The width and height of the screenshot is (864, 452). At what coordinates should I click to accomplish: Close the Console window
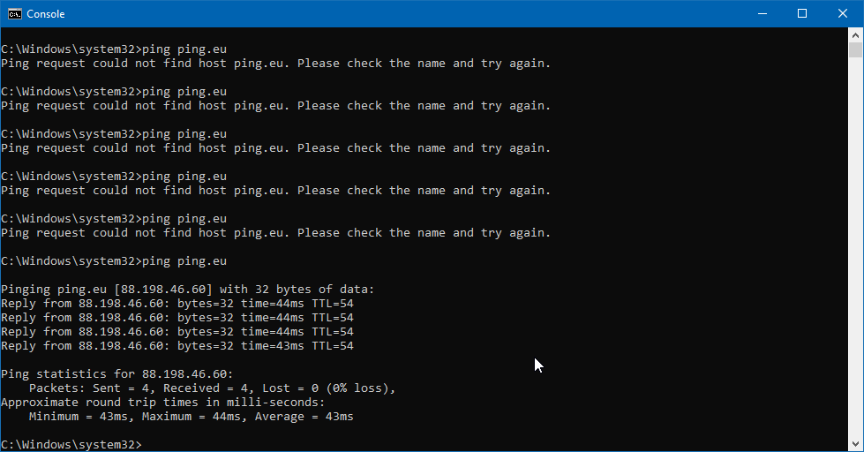pos(843,13)
